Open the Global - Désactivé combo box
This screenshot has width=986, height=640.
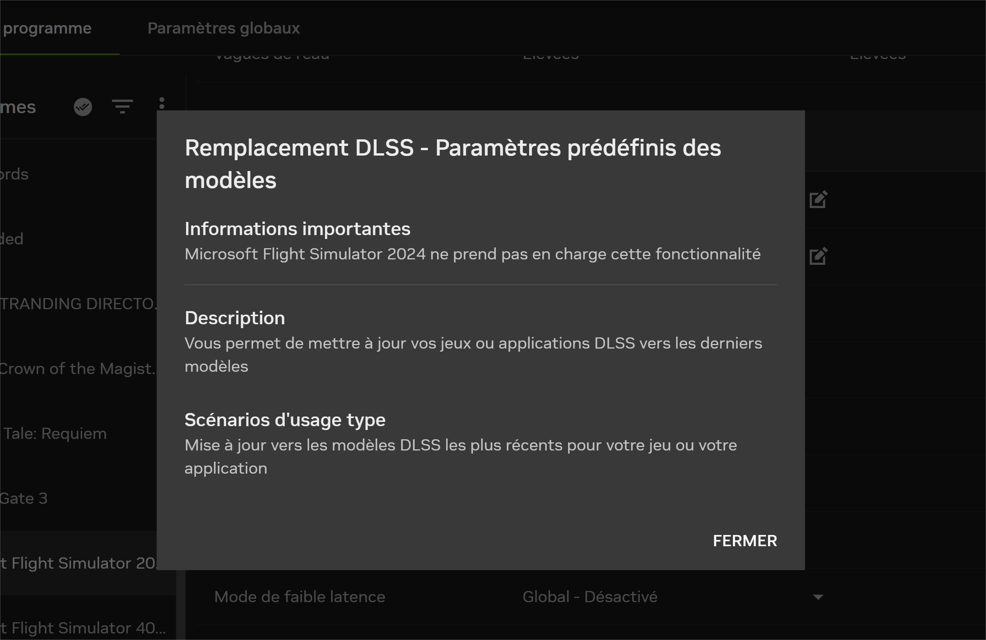tap(671, 597)
